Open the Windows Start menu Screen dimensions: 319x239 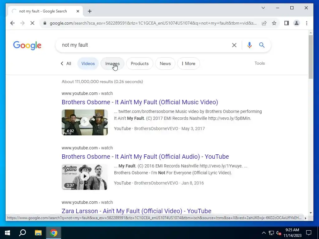coord(7,233)
